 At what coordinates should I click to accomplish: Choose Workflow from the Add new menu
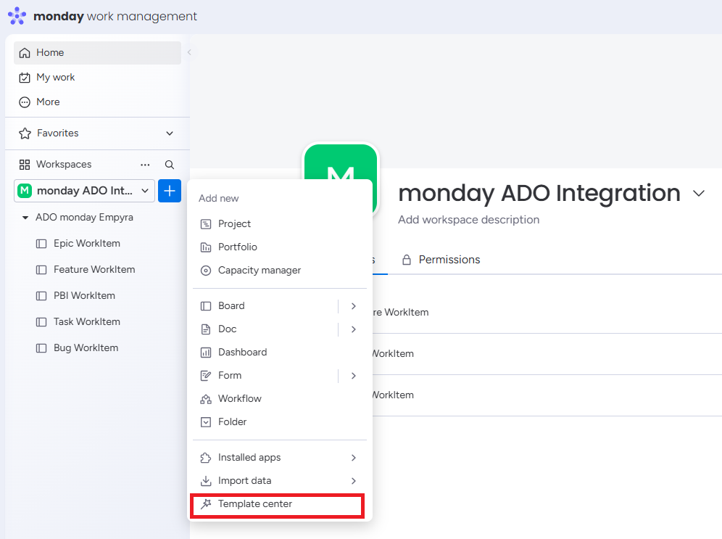(x=280, y=398)
